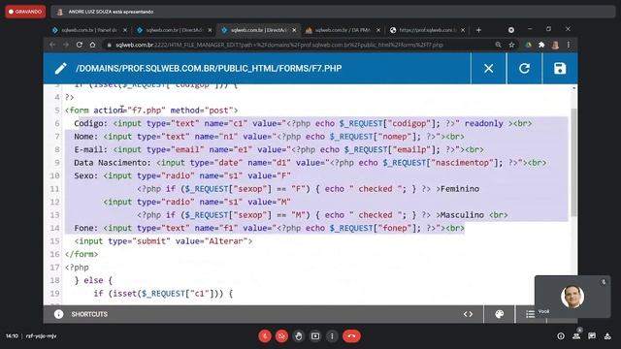Click in code line 15 with submit Alterar
The height and width of the screenshot is (349, 621).
(163, 241)
